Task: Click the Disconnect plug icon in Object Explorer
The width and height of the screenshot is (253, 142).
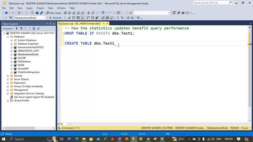Action: click(x=21, y=28)
